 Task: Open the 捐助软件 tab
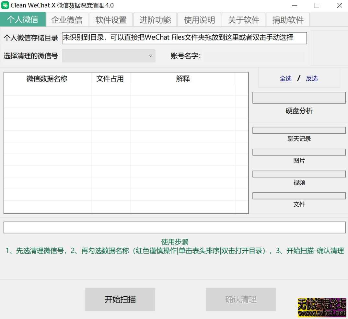(x=288, y=19)
